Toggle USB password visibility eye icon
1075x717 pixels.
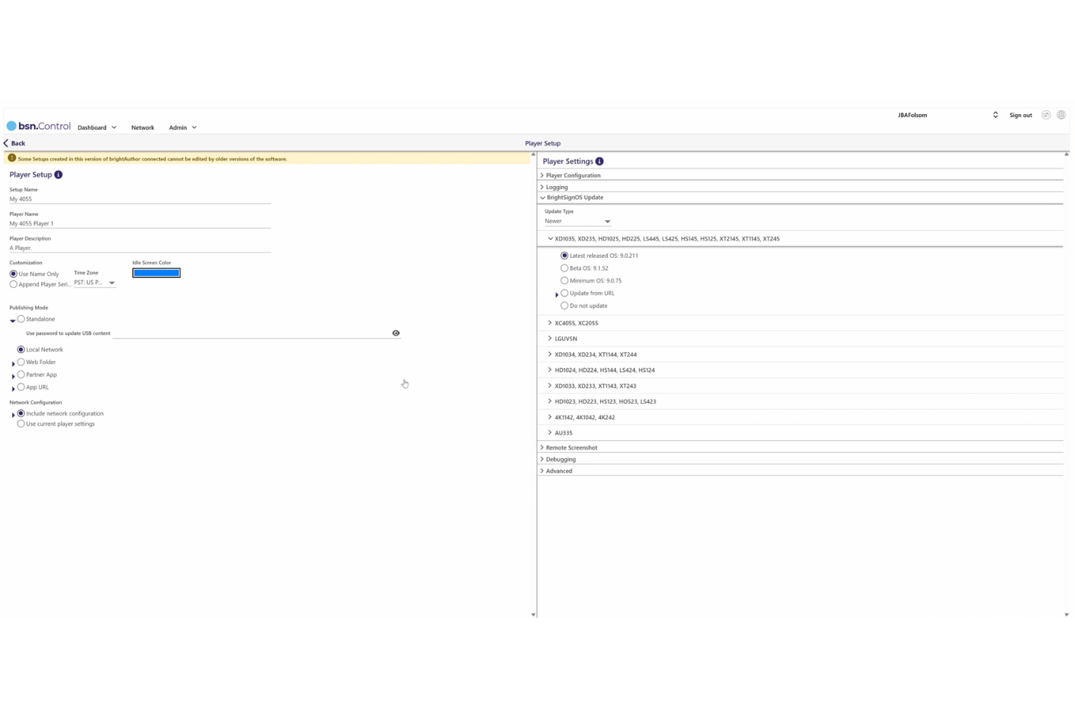pos(396,333)
